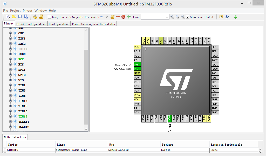The image size is (266, 156).
Task: Expand the RTC tree node
Action: [x=11, y=64]
